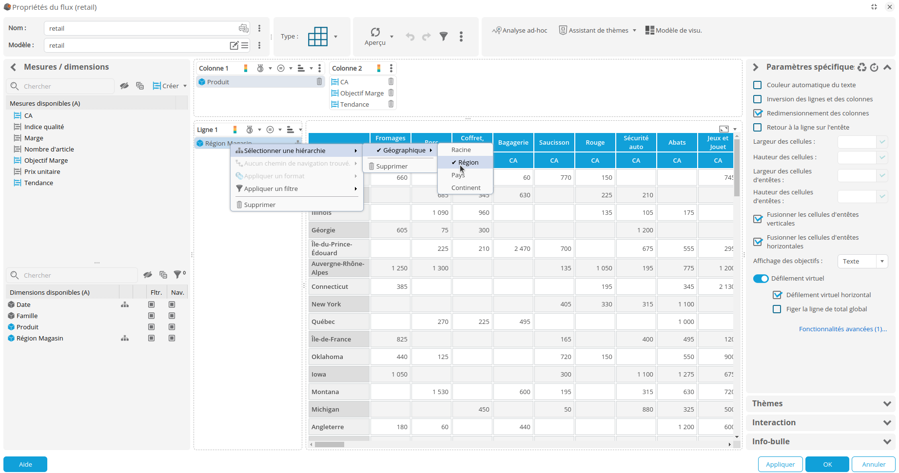Open hierarchy icon for Date dimension

click(125, 304)
